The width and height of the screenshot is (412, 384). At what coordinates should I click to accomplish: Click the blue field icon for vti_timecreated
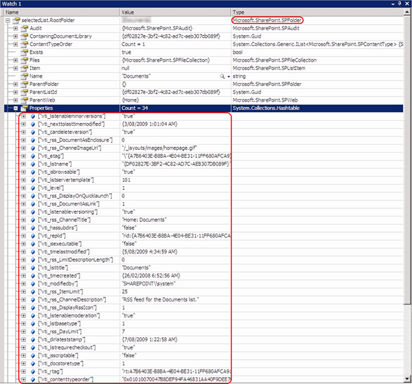(33, 275)
